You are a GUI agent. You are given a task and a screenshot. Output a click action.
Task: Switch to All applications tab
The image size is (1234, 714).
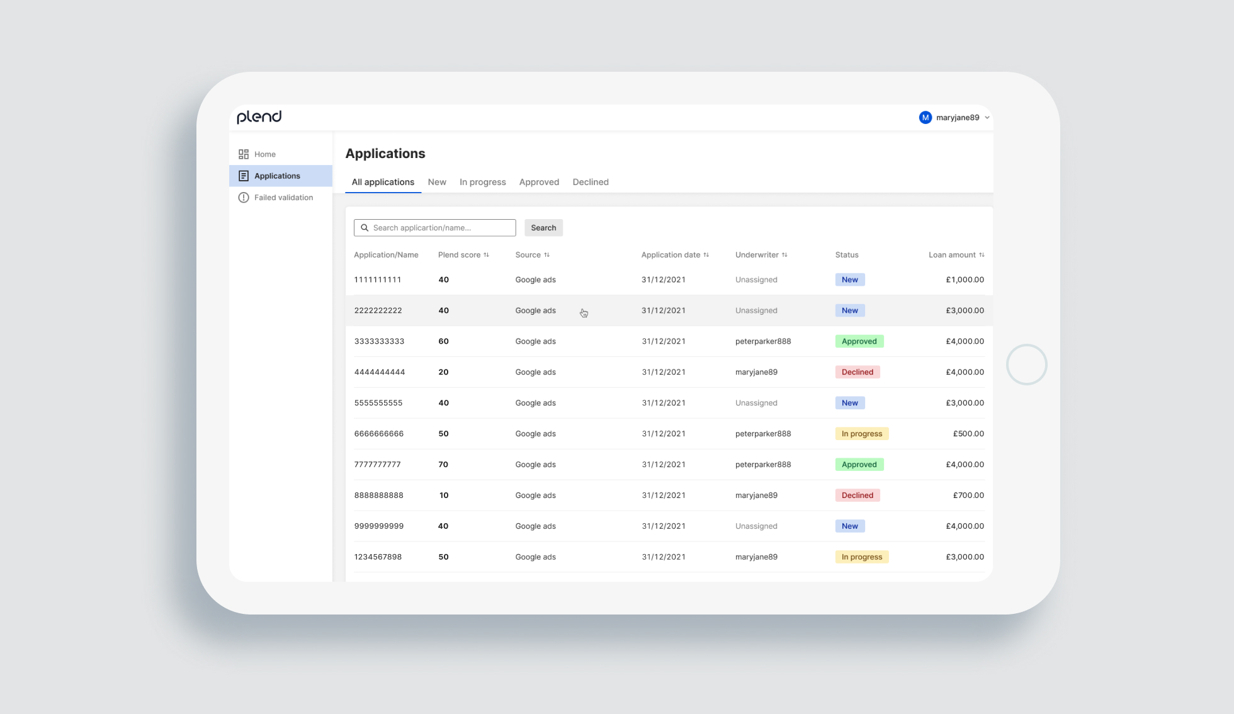[383, 182]
